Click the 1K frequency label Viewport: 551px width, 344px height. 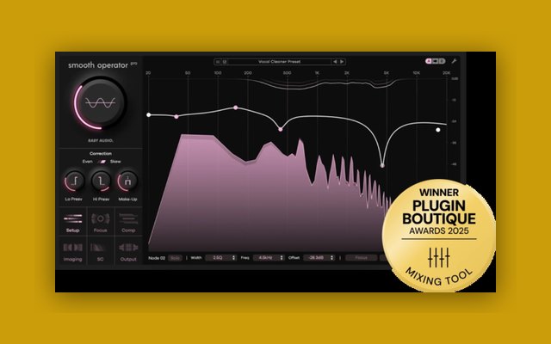(x=317, y=72)
